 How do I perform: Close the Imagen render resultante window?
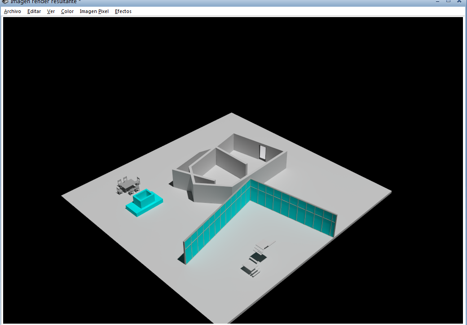click(458, 2)
